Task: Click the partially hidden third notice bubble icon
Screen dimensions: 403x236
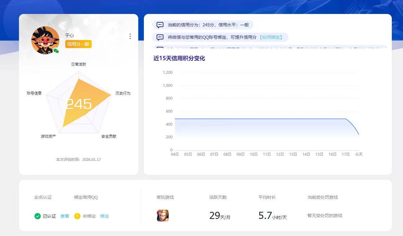Action: tap(159, 48)
